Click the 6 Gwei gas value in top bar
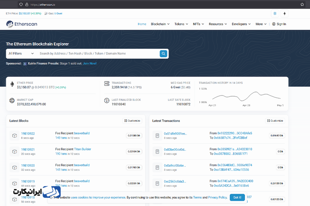 (x=59, y=14)
